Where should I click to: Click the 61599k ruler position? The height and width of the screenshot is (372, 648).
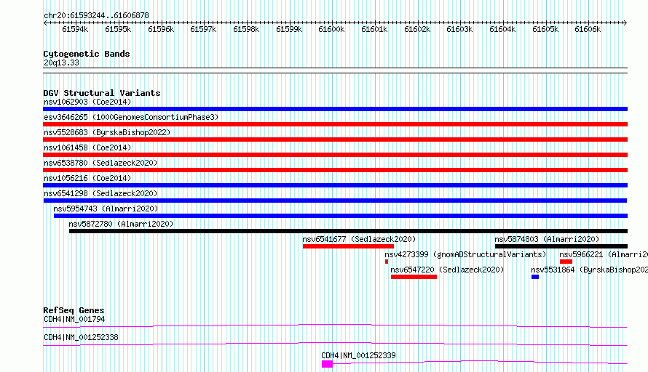coord(289,29)
